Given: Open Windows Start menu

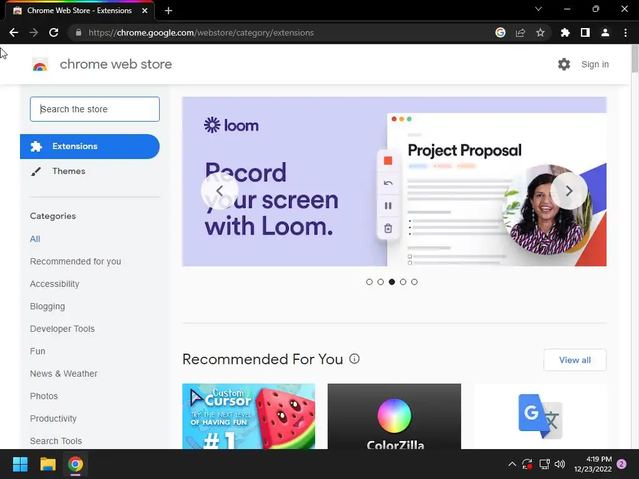Looking at the screenshot, I should coord(20,464).
